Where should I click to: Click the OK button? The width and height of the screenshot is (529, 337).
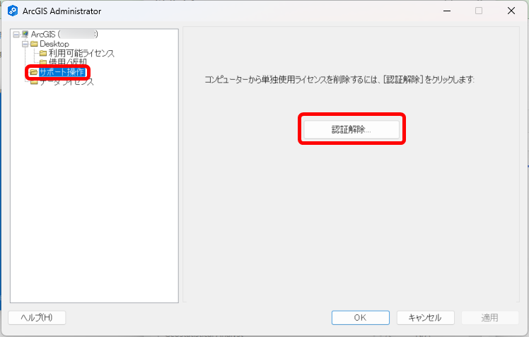coord(360,318)
